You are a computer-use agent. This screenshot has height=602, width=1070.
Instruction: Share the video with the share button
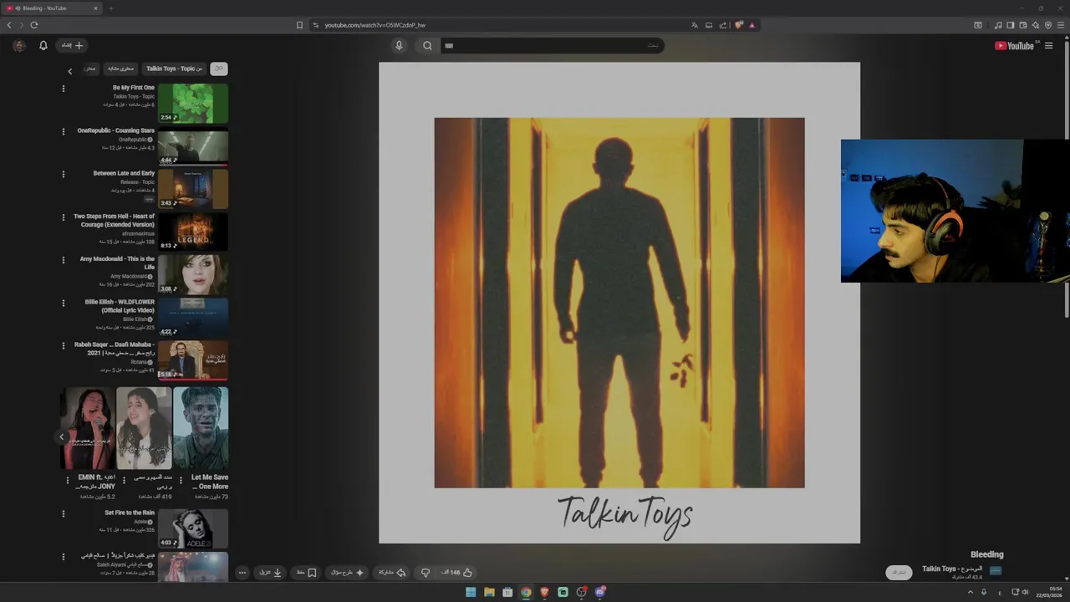(x=392, y=573)
